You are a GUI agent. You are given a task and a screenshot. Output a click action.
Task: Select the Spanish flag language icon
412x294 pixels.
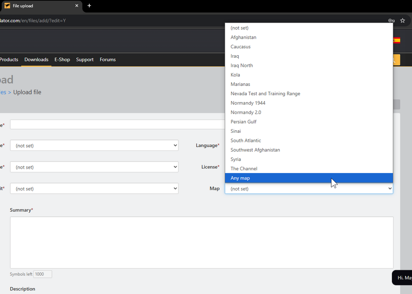pos(396,40)
